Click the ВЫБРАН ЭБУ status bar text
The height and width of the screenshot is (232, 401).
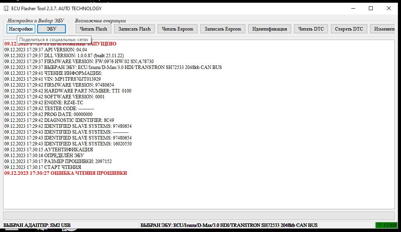(x=229, y=225)
